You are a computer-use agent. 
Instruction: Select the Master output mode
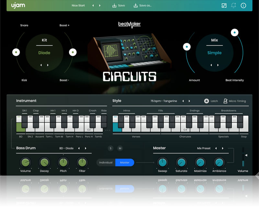(x=125, y=162)
